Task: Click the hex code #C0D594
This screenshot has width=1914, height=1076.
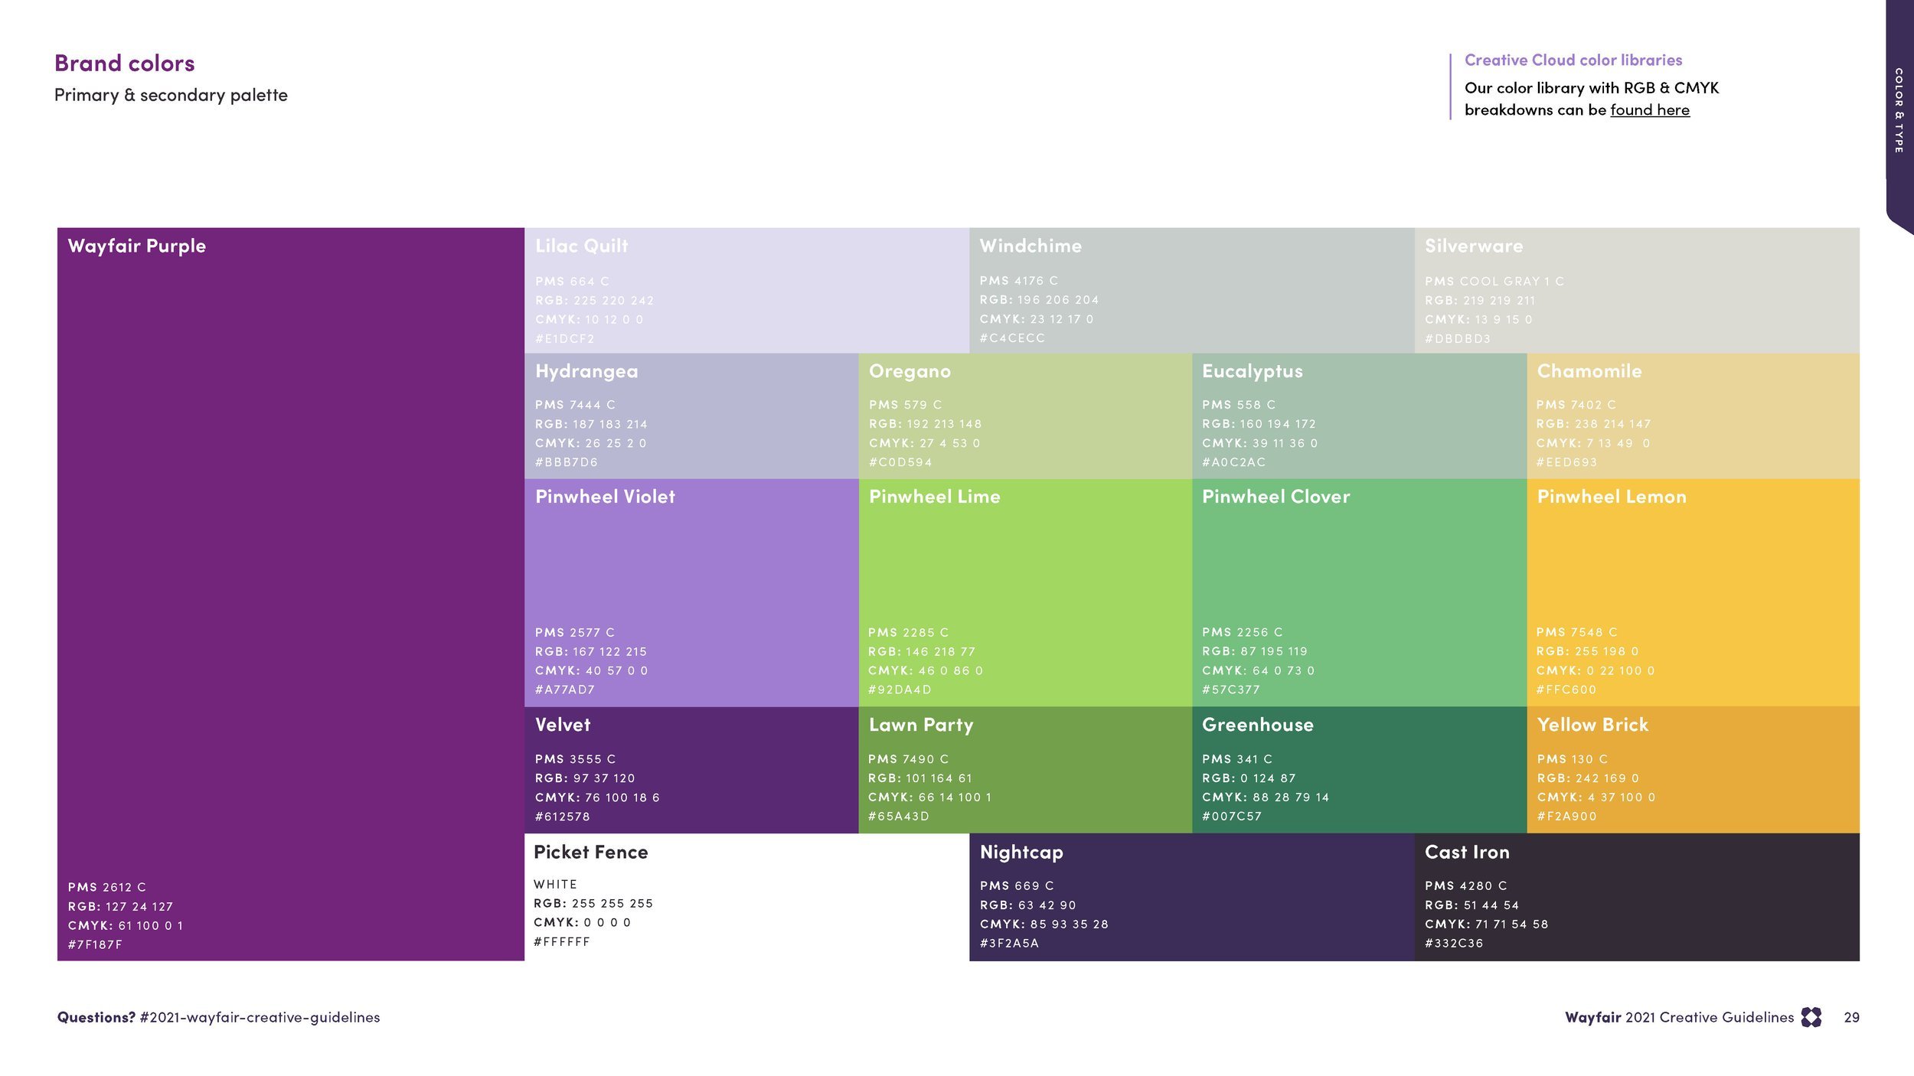Action: tap(900, 462)
